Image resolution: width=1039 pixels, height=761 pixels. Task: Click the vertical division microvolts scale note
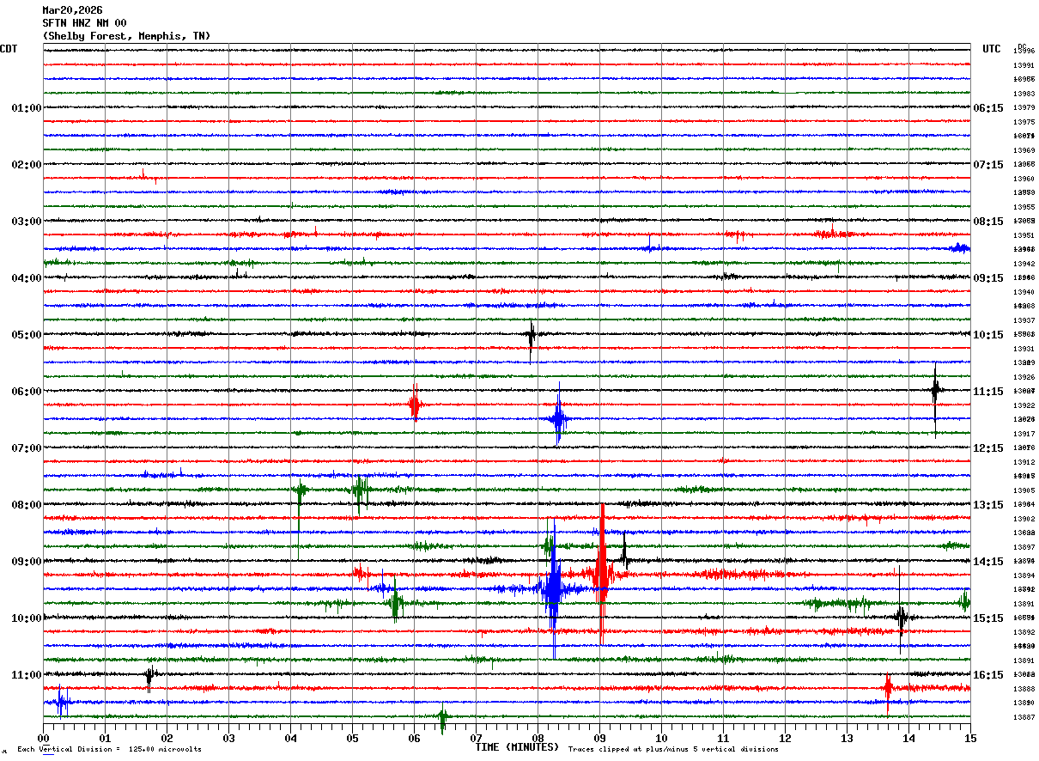[109, 750]
